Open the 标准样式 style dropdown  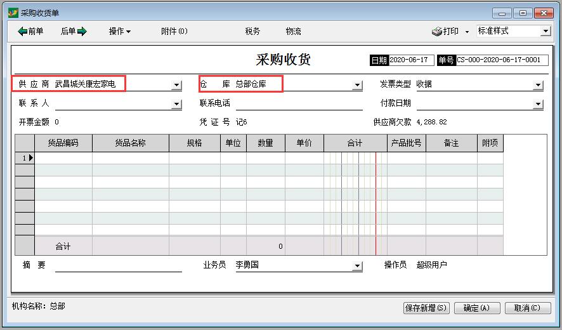coord(546,31)
